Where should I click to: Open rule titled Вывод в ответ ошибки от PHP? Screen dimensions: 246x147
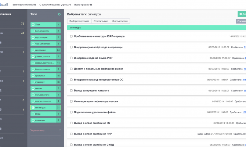click(93, 134)
